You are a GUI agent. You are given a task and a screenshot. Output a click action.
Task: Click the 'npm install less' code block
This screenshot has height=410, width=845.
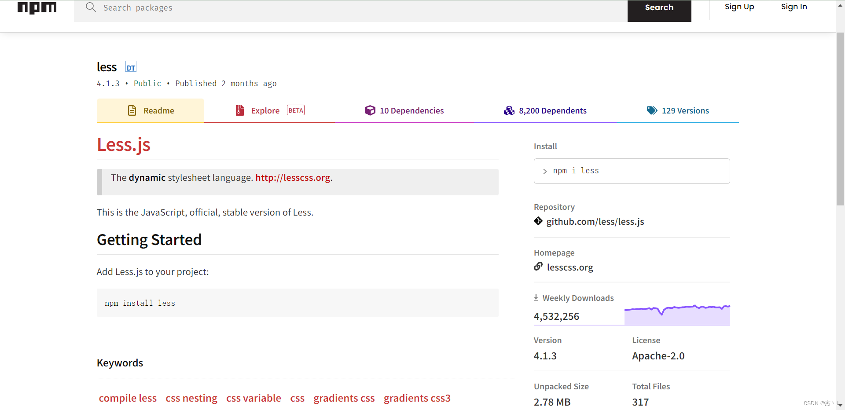click(x=298, y=303)
